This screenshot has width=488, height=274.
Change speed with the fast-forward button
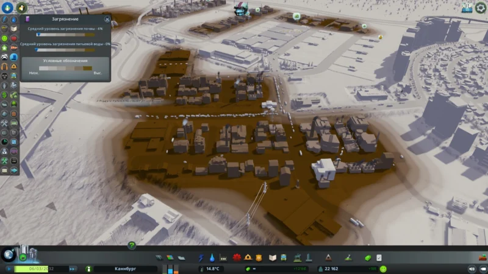click(72, 269)
